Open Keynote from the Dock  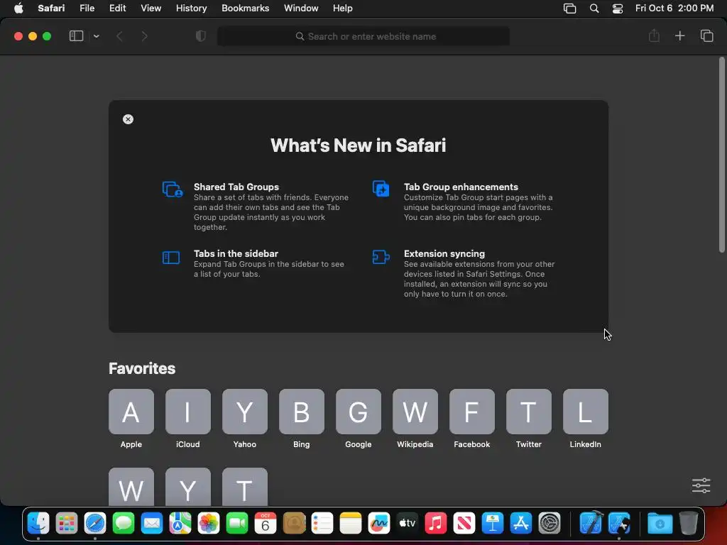[x=493, y=524]
